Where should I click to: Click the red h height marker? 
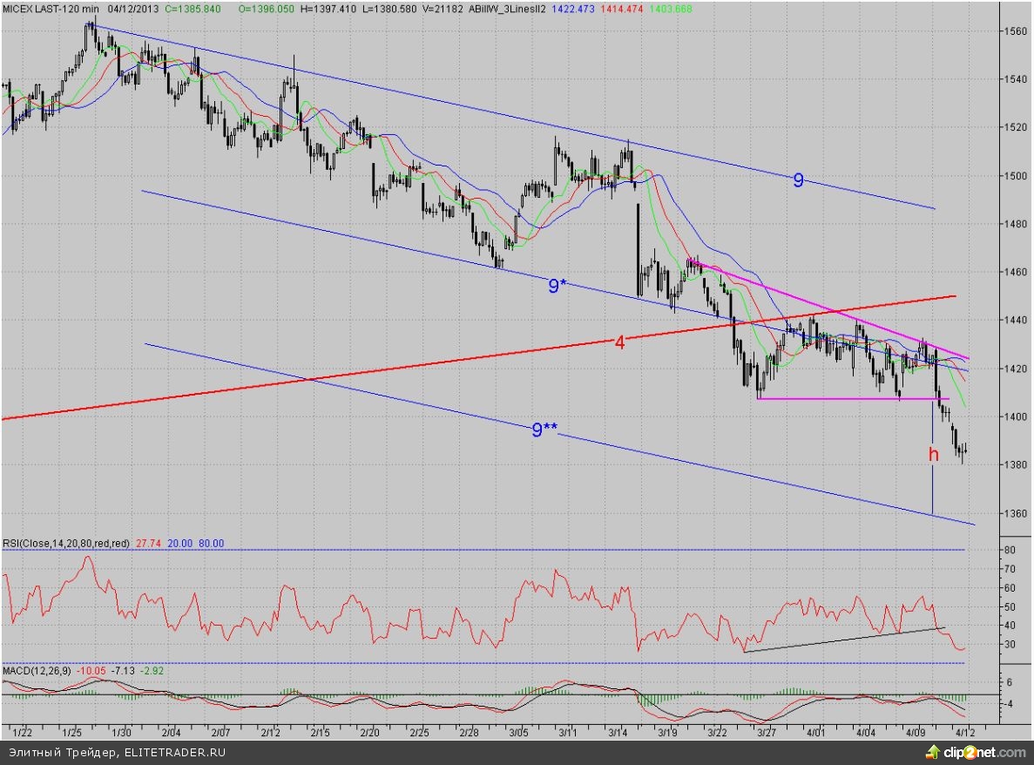point(933,454)
